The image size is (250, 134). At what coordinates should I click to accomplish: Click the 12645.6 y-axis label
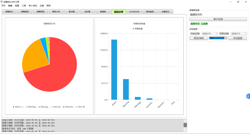(104, 50)
